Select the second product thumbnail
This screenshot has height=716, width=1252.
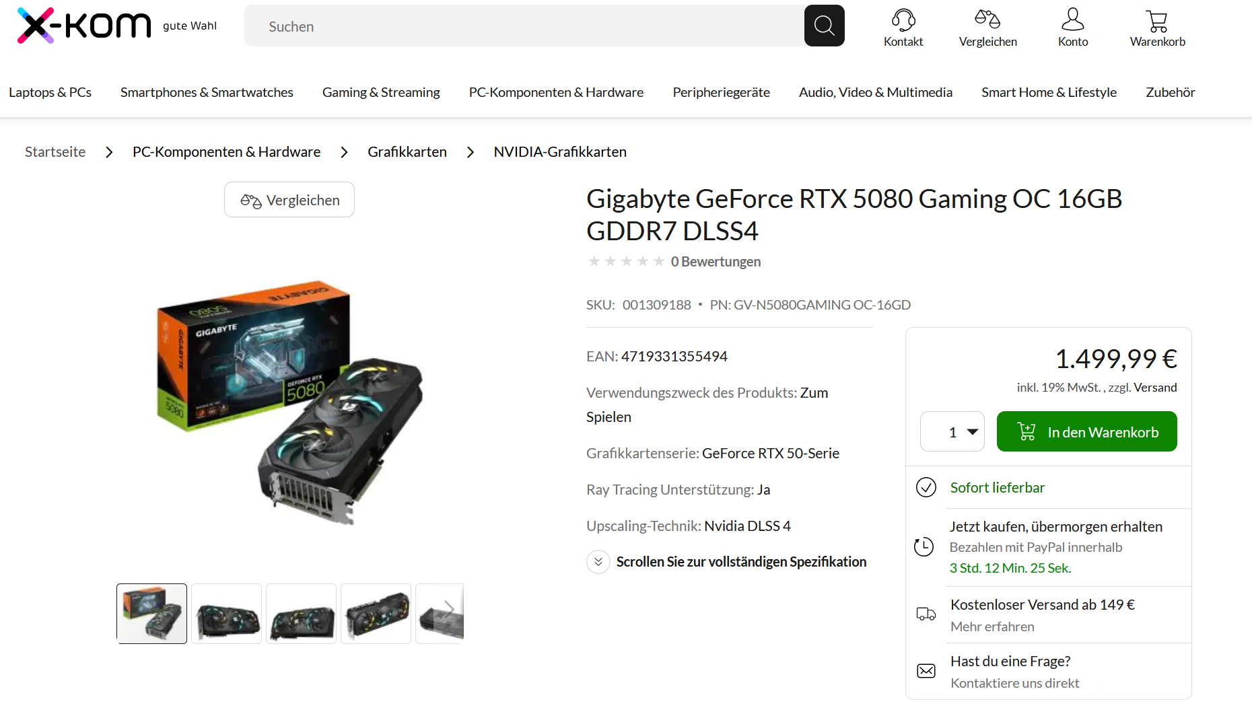(227, 614)
